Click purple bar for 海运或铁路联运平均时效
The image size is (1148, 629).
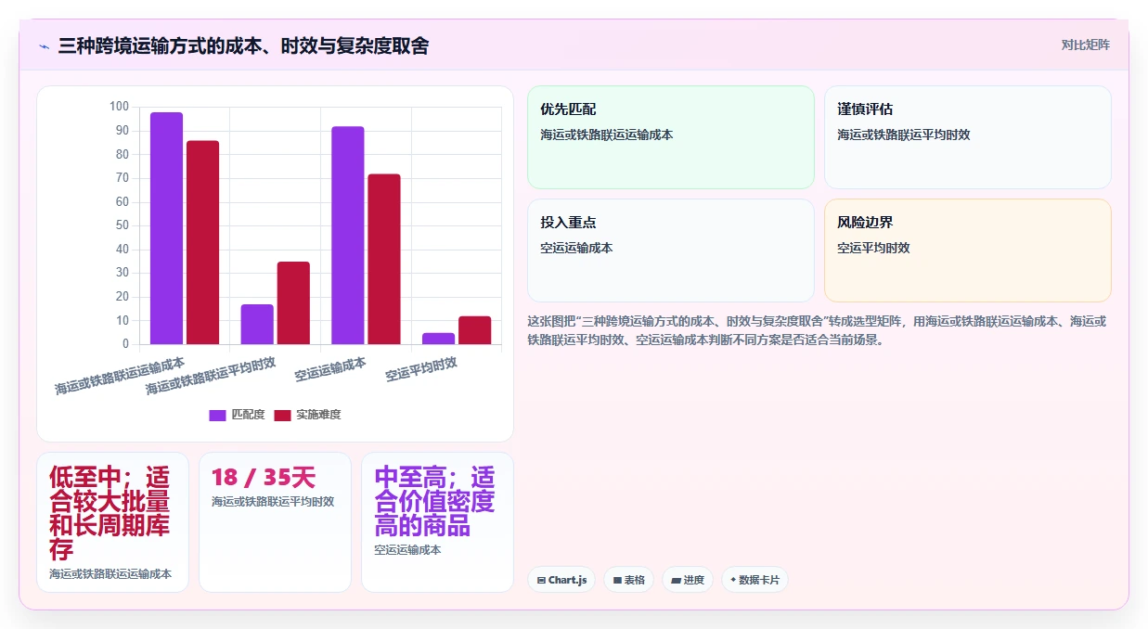click(257, 324)
